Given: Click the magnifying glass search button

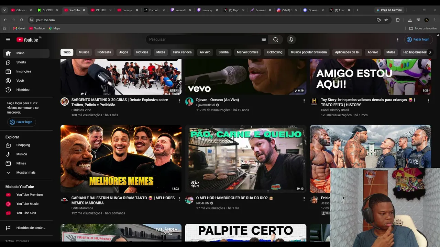Looking at the screenshot, I should coord(276,39).
